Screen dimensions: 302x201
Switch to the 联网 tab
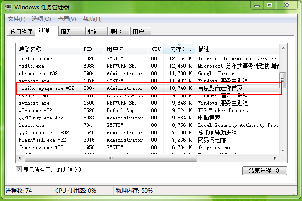[119, 31]
